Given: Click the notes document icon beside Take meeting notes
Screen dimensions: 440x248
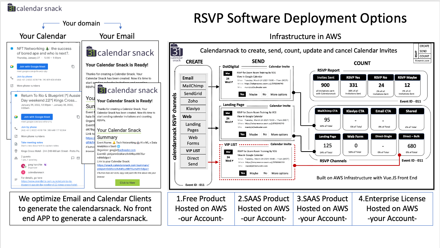Looking at the screenshot, I should click(x=16, y=144).
